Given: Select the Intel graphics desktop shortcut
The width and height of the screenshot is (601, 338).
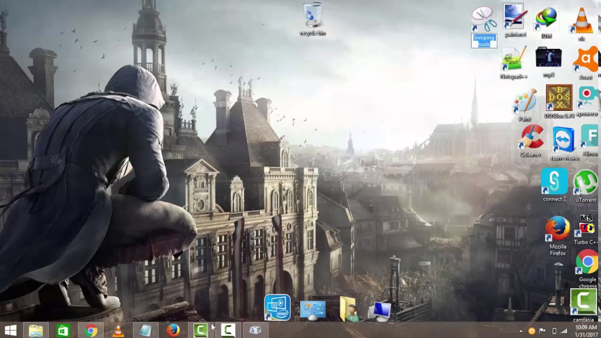Looking at the screenshot, I should click(x=277, y=307).
